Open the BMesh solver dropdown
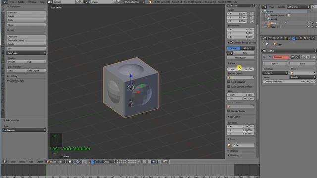This screenshot has height=178, width=317. pyautogui.click(x=303, y=77)
